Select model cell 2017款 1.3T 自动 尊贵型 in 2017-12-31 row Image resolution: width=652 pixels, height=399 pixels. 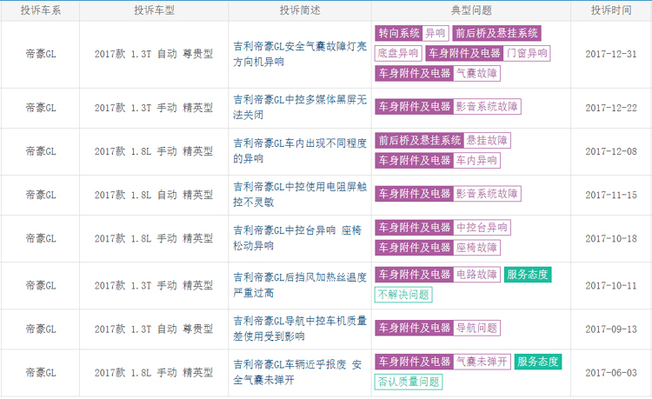154,54
